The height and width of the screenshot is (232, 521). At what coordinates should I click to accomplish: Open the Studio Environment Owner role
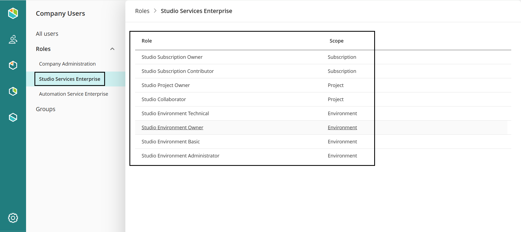click(172, 128)
